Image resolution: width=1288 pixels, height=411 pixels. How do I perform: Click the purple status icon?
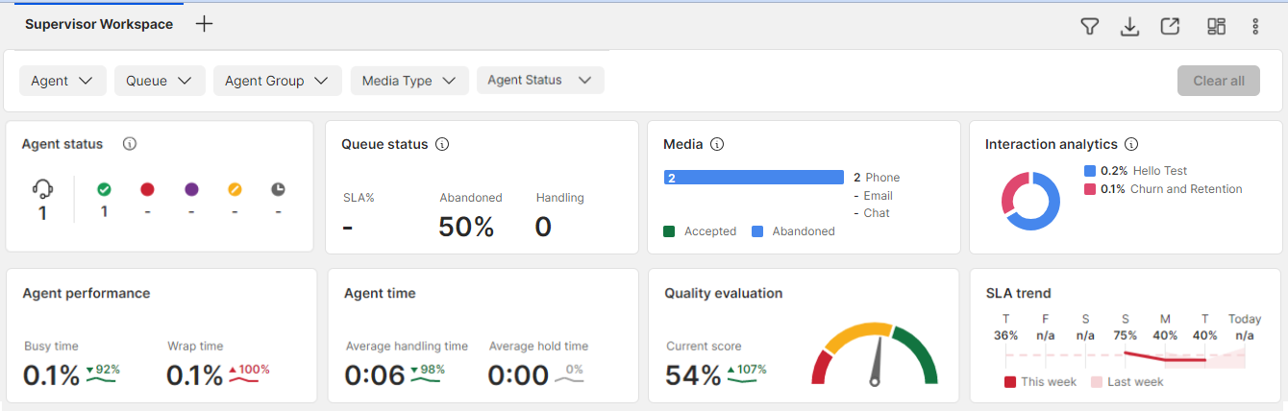191,189
